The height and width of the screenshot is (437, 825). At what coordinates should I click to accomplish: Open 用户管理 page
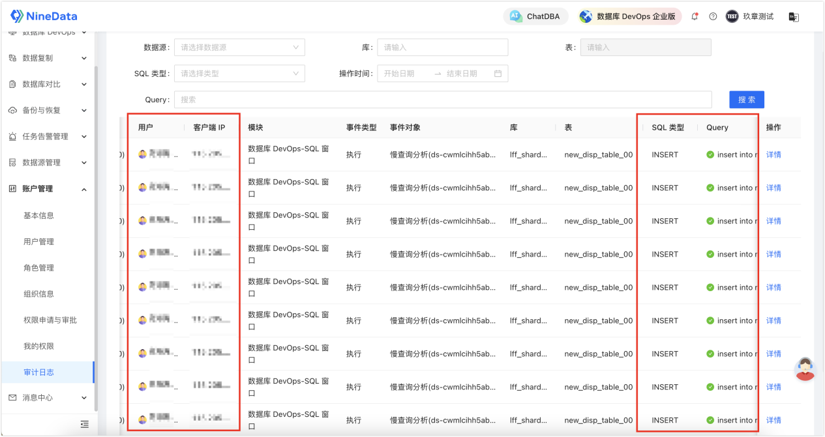coord(38,242)
